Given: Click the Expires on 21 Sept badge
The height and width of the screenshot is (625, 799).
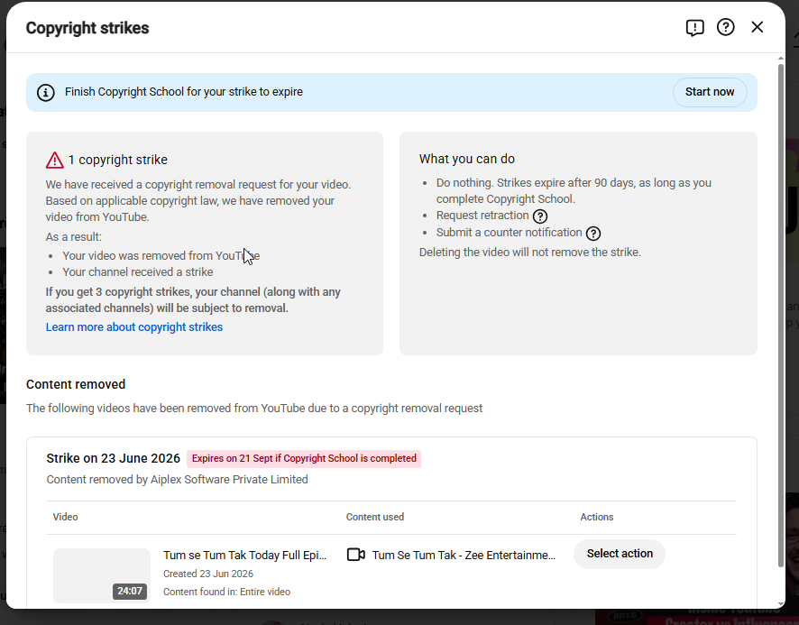Looking at the screenshot, I should [304, 458].
